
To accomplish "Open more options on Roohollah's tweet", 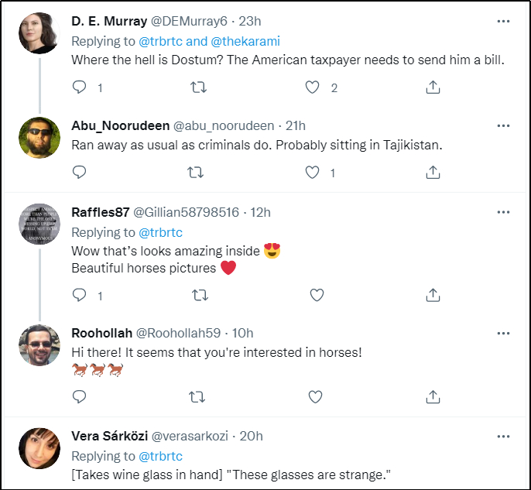I will 503,333.
